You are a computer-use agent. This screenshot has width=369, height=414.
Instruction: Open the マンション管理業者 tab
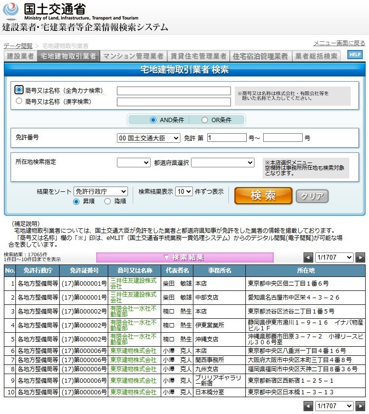coord(133,56)
